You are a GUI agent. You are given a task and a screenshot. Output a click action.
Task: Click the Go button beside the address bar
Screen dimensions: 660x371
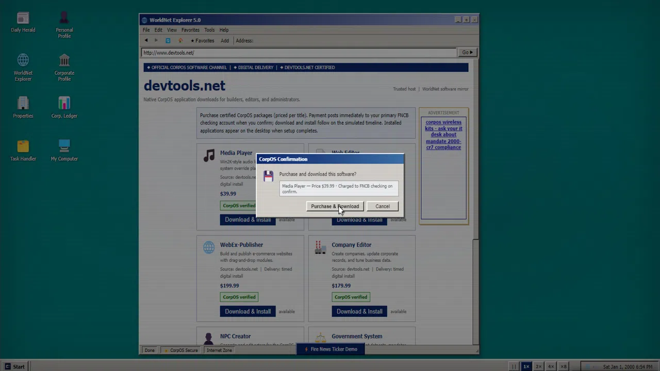(467, 52)
